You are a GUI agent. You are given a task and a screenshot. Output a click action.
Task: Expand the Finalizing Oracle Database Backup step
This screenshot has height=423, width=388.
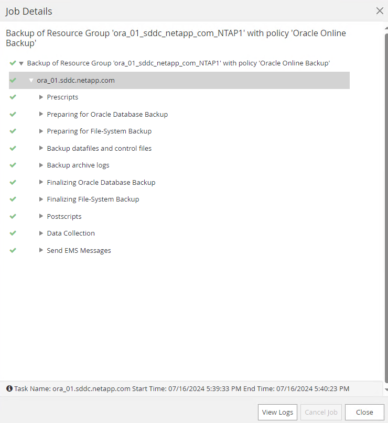point(41,182)
